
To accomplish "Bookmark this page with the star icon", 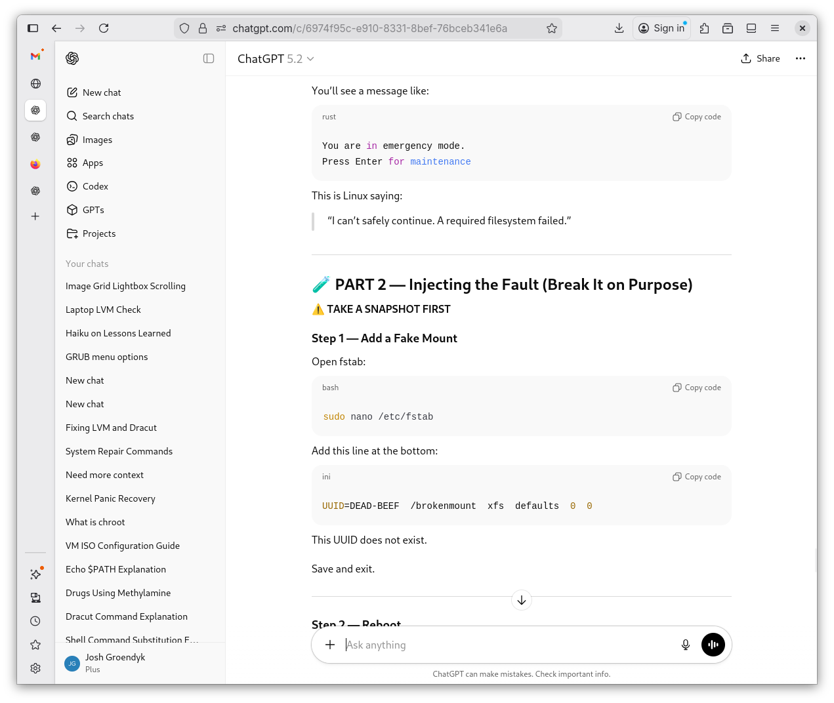I will 551,28.
